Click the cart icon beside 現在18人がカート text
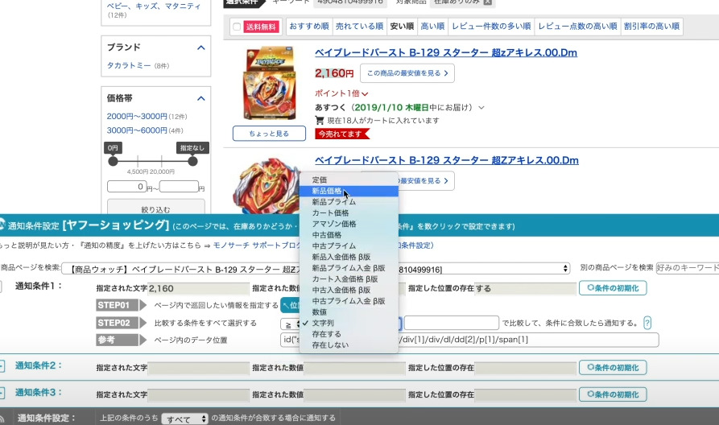The height and width of the screenshot is (425, 719). point(320,121)
